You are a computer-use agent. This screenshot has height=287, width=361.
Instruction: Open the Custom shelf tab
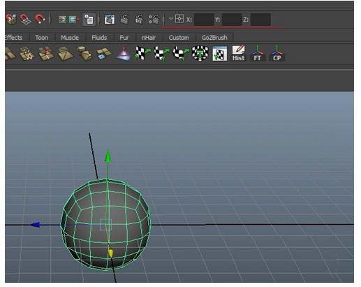coord(179,38)
